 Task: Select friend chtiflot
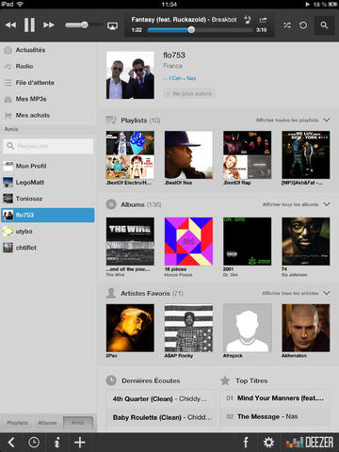coord(48,248)
